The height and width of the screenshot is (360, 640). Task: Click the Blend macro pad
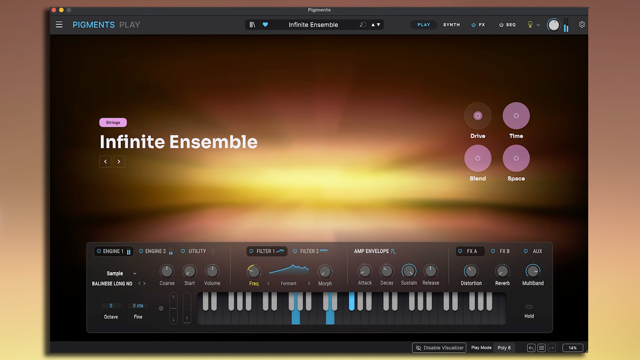(478, 158)
